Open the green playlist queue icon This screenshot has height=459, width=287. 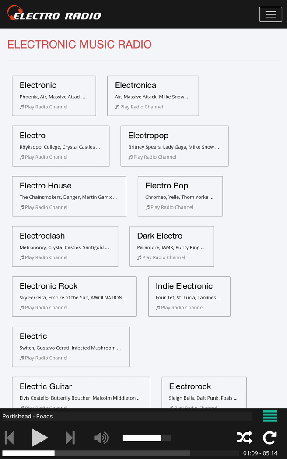(269, 416)
